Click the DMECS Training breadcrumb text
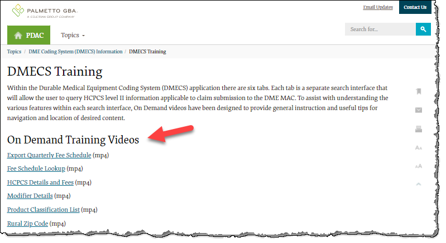 pyautogui.click(x=147, y=52)
